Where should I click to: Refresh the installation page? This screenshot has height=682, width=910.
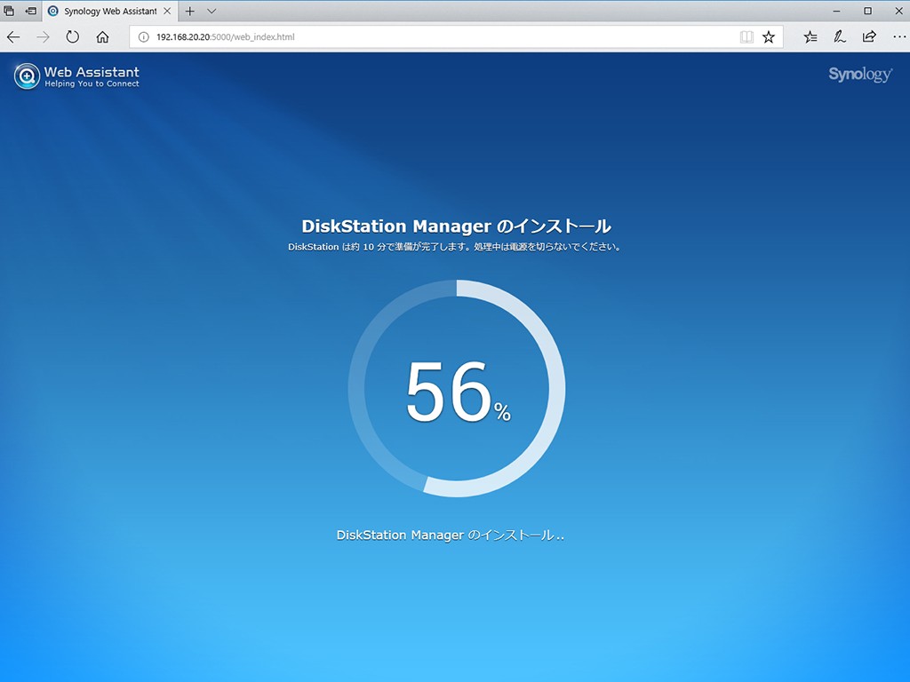tap(73, 37)
